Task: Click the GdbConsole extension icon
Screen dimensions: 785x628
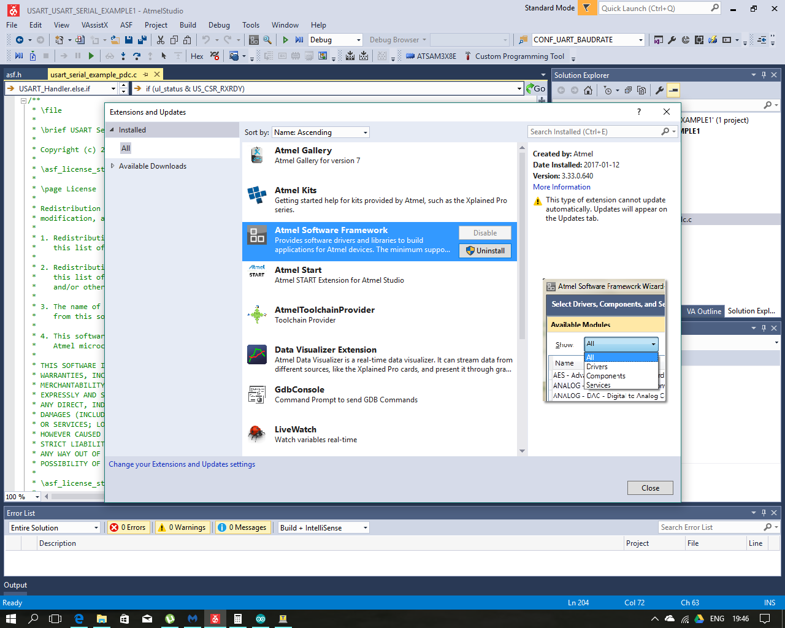Action: pos(257,394)
